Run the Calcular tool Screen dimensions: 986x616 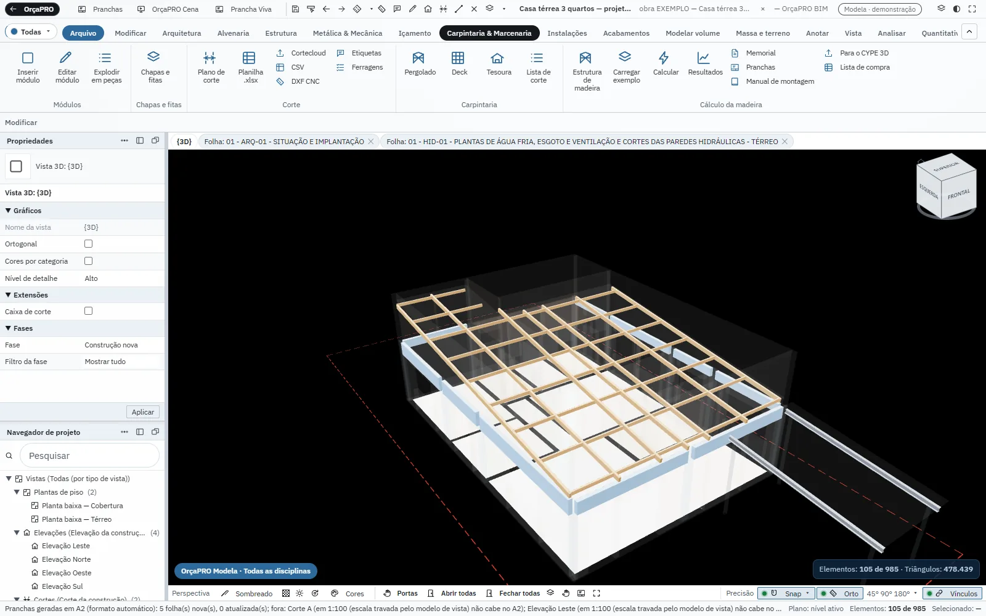[x=665, y=63]
